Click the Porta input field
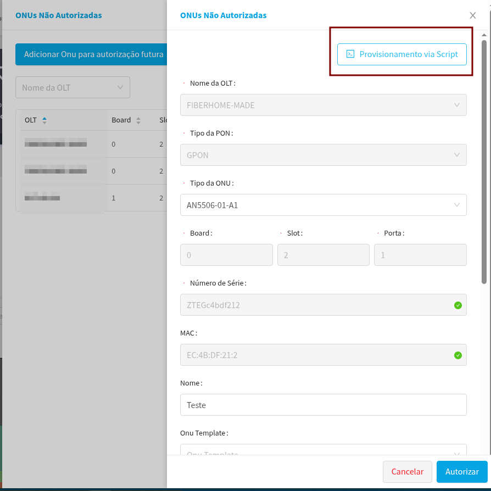491x491 pixels. pyautogui.click(x=420, y=255)
